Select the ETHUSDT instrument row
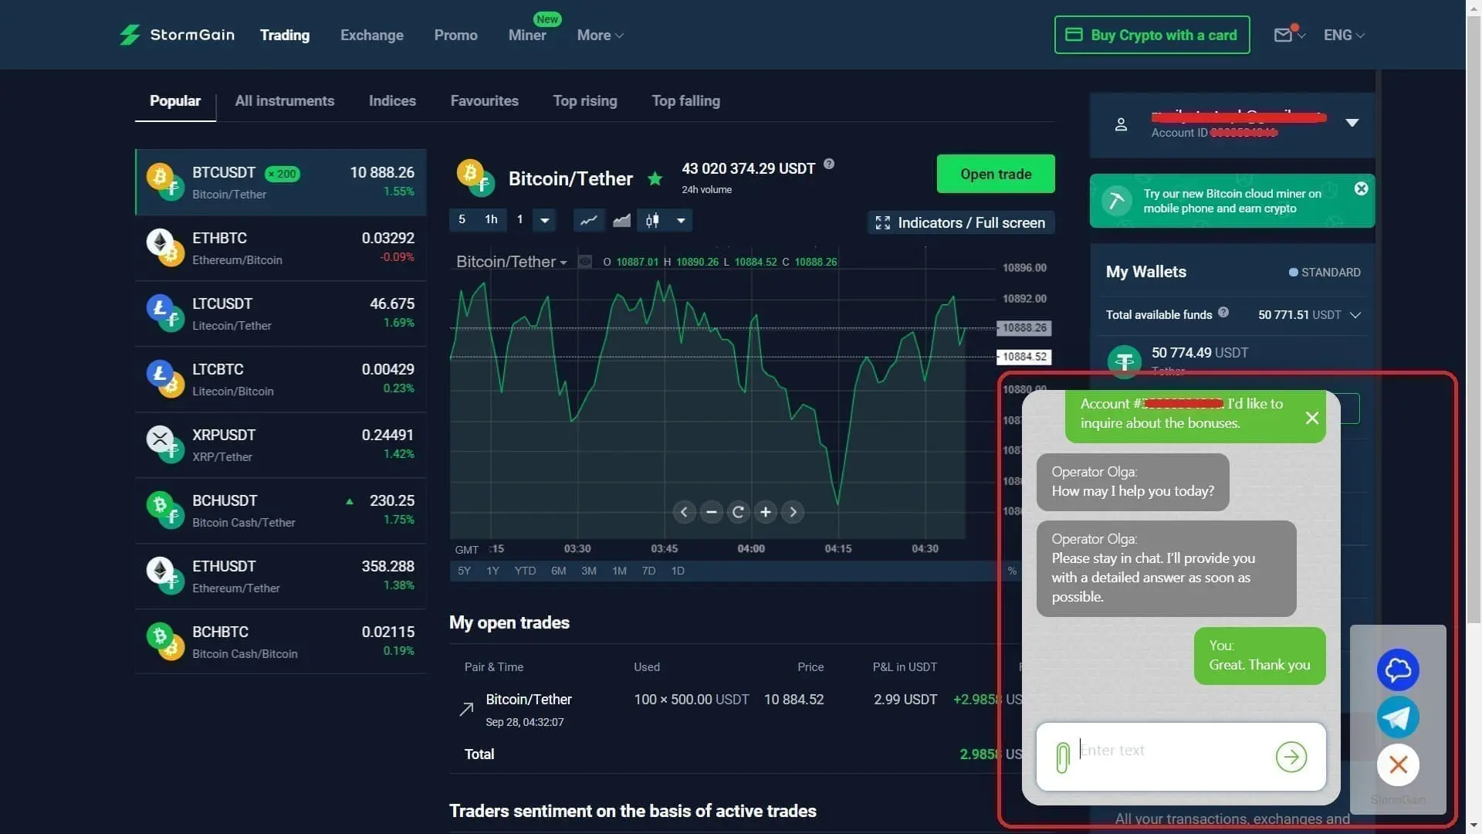Image resolution: width=1482 pixels, height=834 pixels. click(280, 576)
